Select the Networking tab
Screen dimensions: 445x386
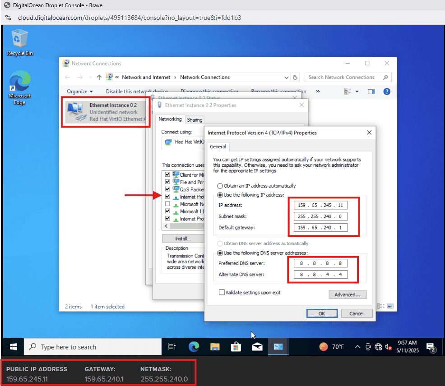click(x=170, y=119)
